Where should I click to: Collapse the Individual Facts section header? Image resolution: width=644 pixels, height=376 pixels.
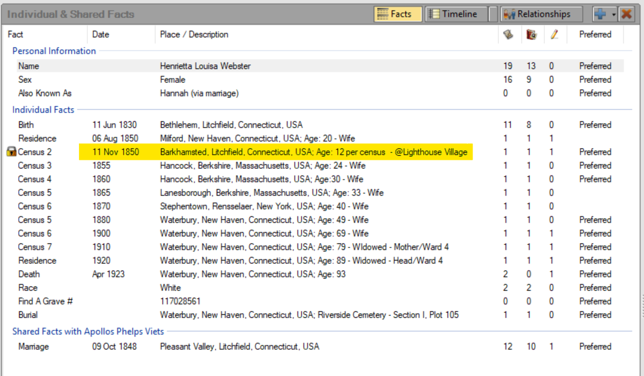tap(43, 110)
